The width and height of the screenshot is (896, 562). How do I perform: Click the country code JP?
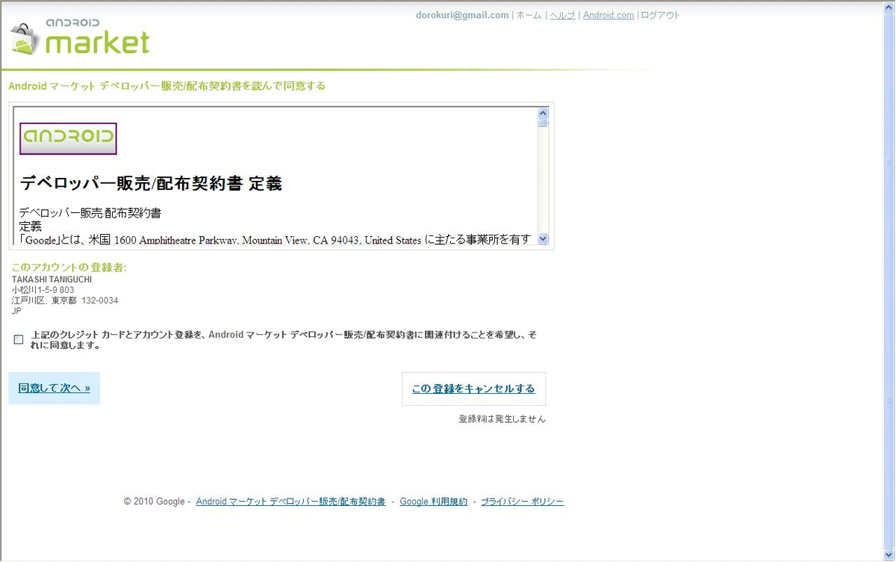[16, 311]
